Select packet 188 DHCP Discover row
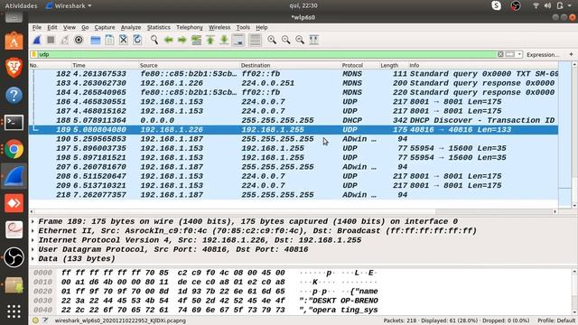The image size is (578, 325). [294, 120]
